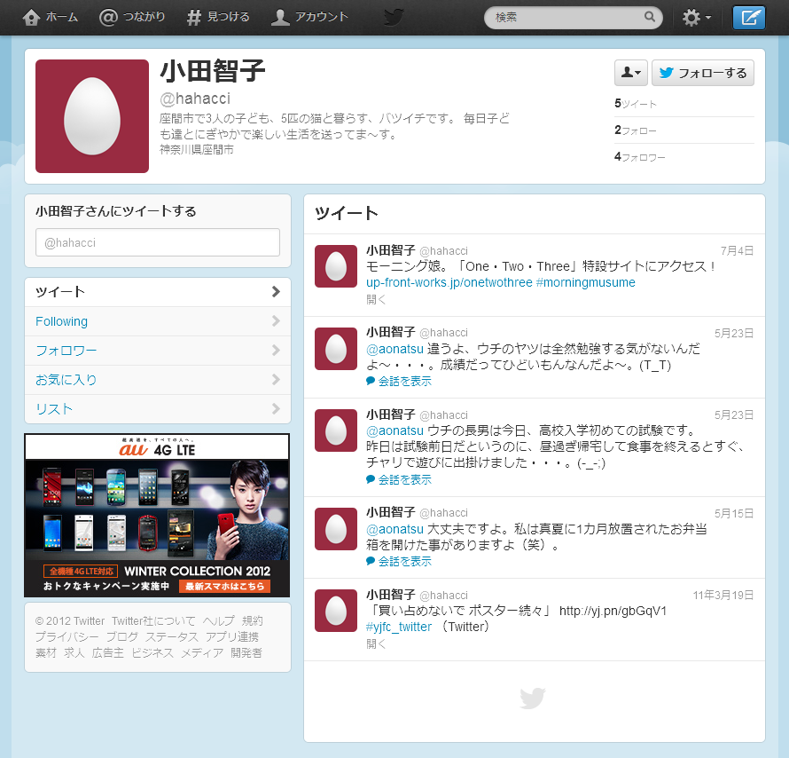The image size is (789, 758).
Task: Click the # Discover icon
Action: 194,18
